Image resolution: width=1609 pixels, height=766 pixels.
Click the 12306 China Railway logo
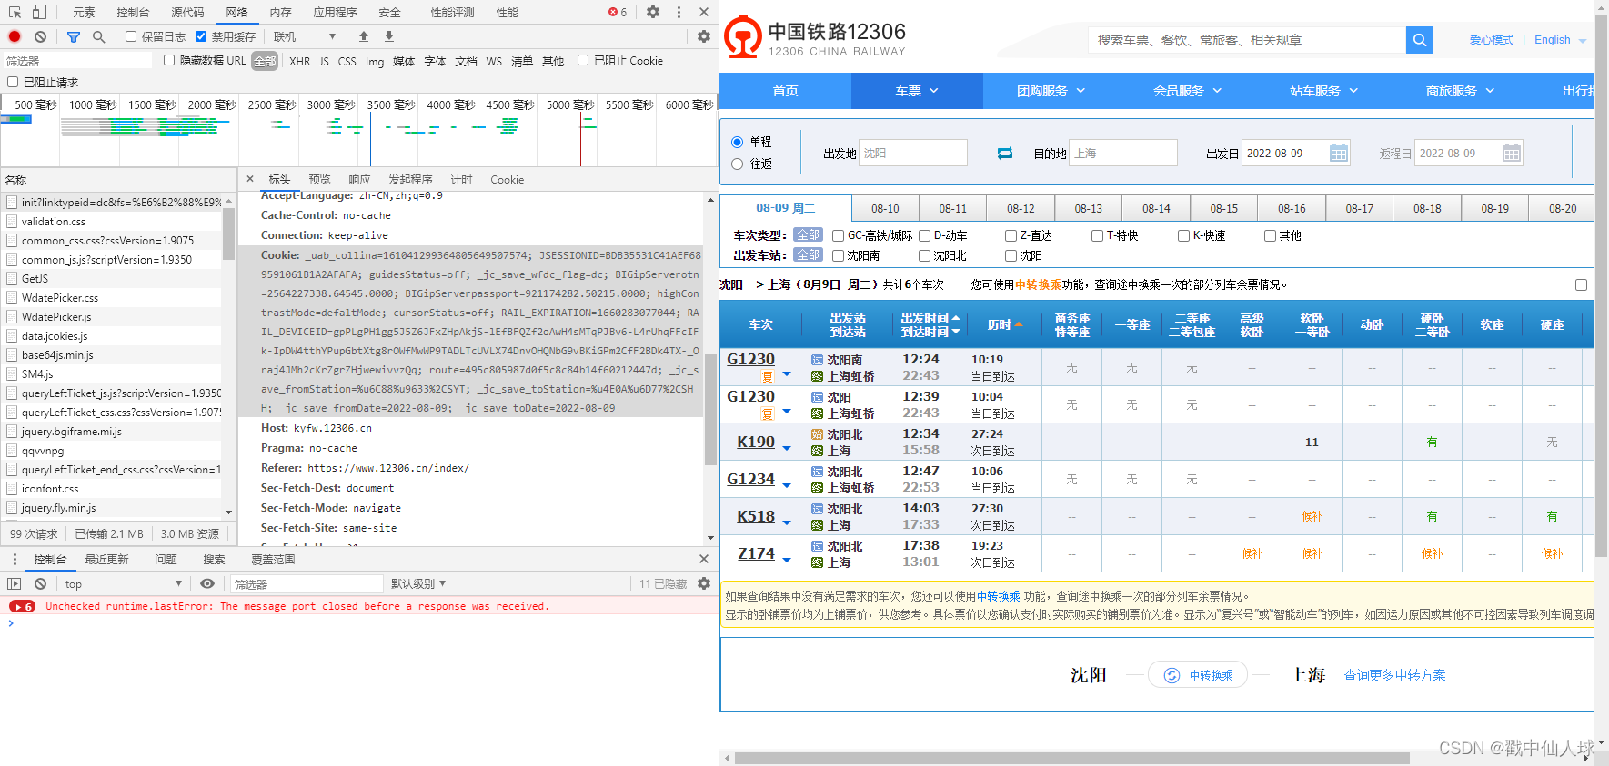815,37
